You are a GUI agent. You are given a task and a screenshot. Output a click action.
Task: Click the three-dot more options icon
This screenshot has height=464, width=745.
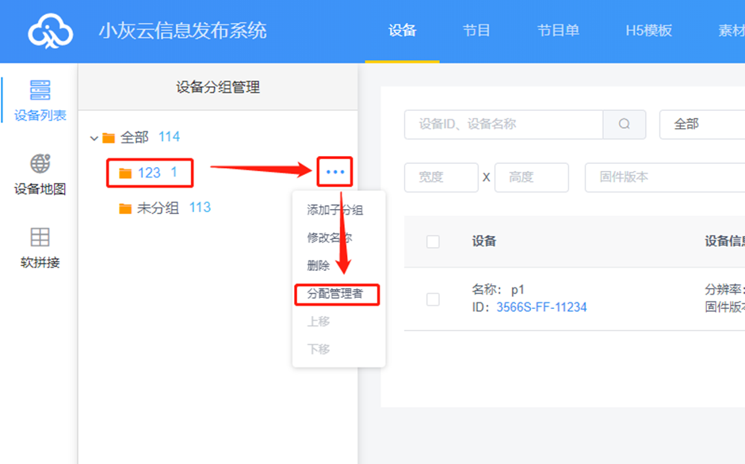coord(334,172)
